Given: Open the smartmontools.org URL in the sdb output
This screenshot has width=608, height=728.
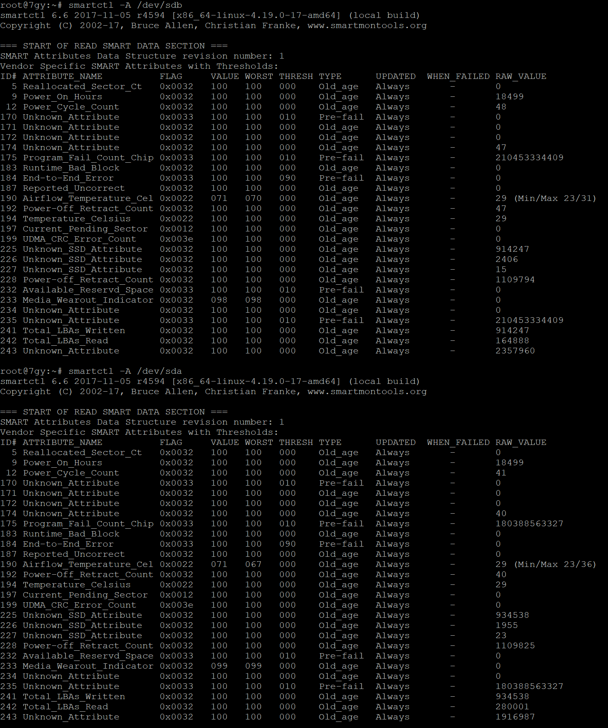Looking at the screenshot, I should [x=367, y=26].
